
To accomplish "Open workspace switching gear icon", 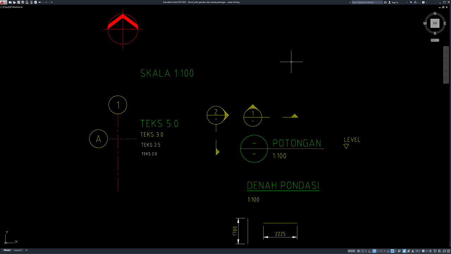I will click(423, 251).
